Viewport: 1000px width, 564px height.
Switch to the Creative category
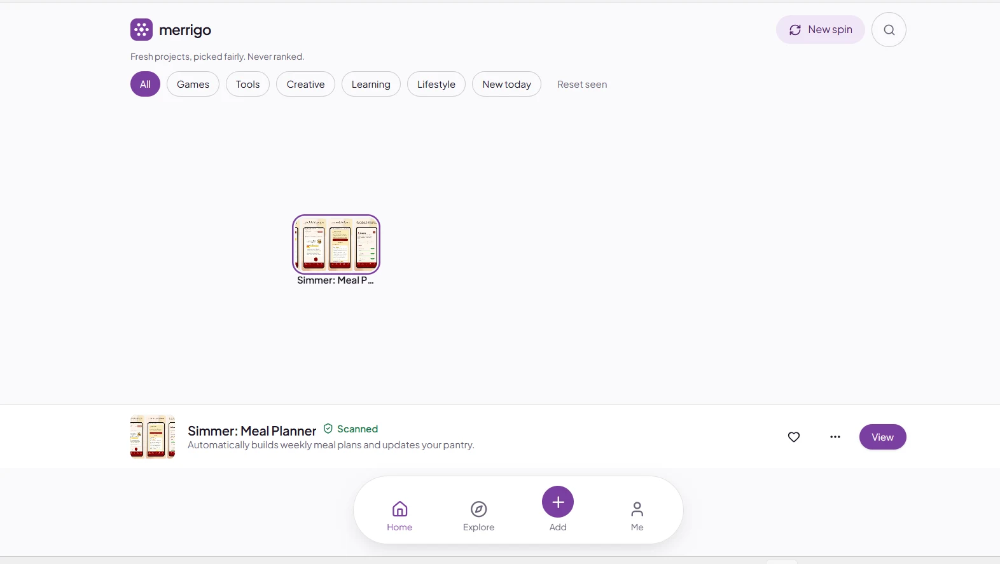305,84
